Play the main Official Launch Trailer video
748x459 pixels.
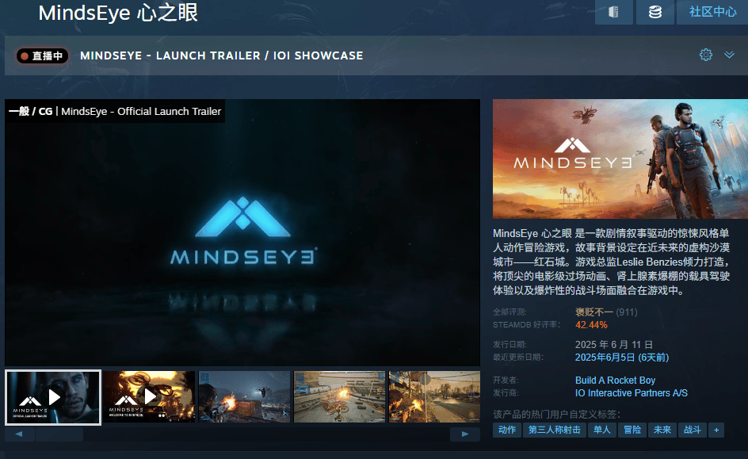pyautogui.click(x=242, y=232)
